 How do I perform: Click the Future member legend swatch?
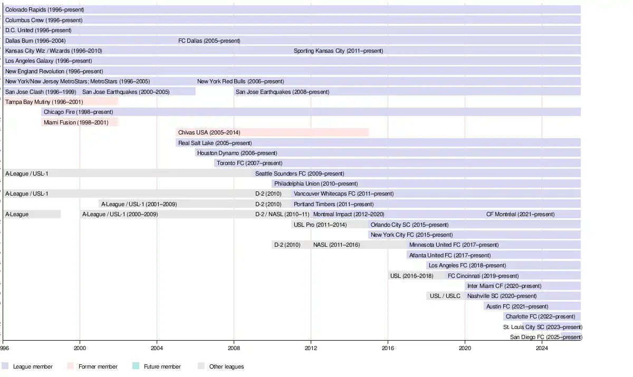coord(136,366)
